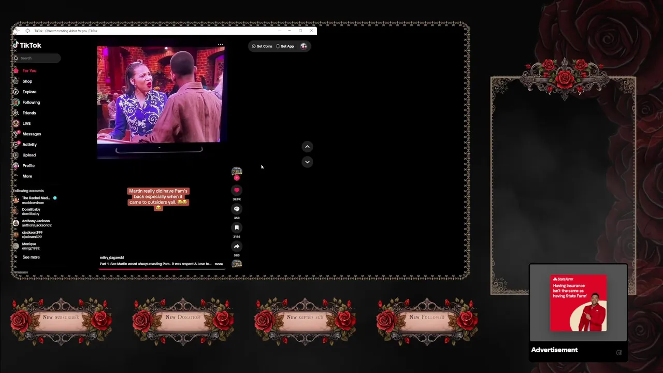
Task: Go to the LIVE section
Action: tap(22, 123)
